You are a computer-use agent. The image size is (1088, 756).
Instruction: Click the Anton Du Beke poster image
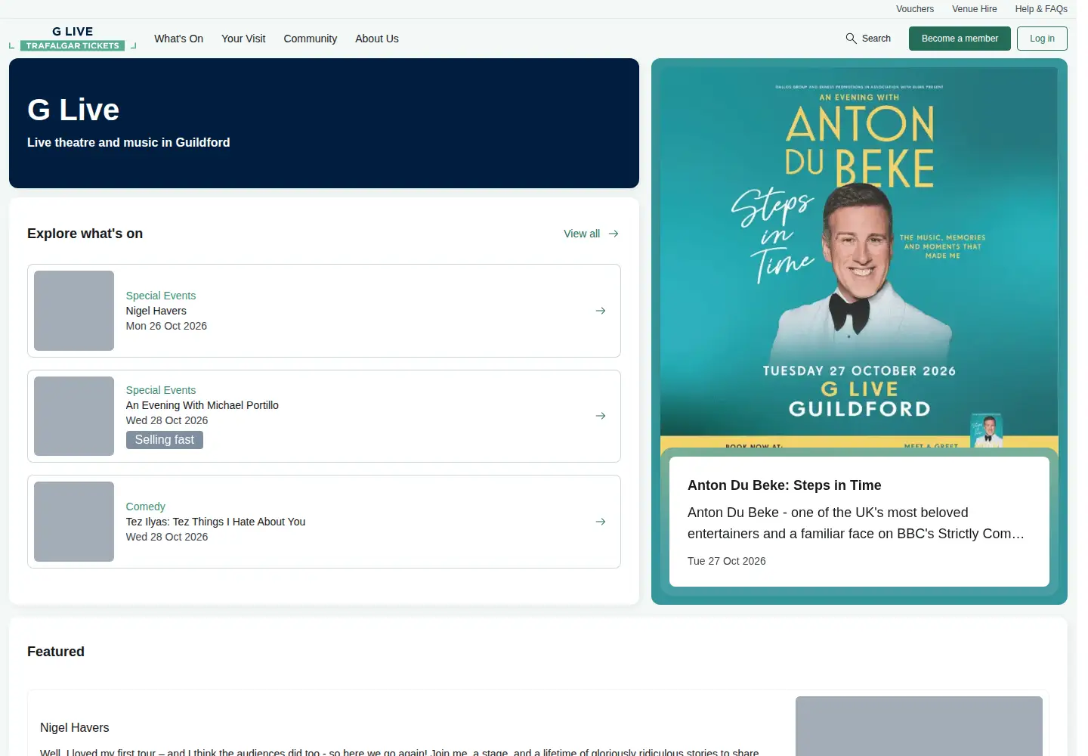pyautogui.click(x=859, y=257)
